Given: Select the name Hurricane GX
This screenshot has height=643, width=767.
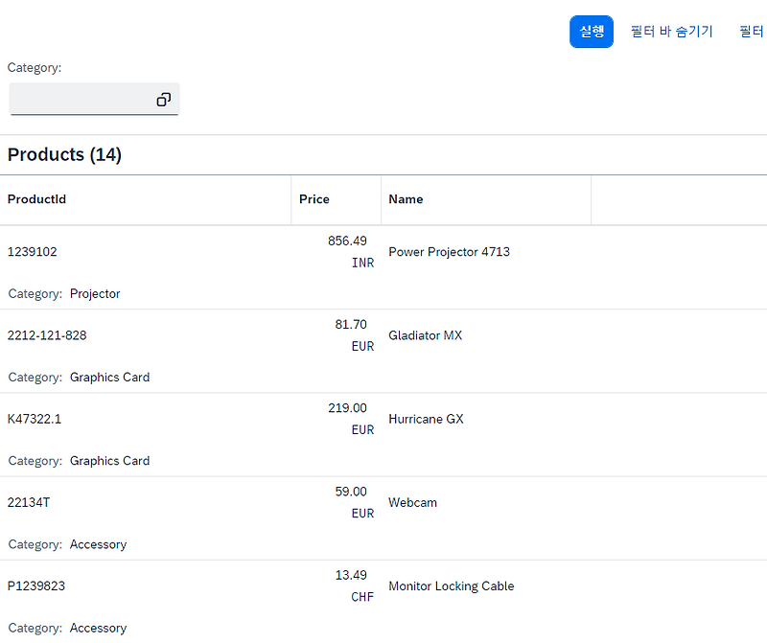Looking at the screenshot, I should coord(426,419).
